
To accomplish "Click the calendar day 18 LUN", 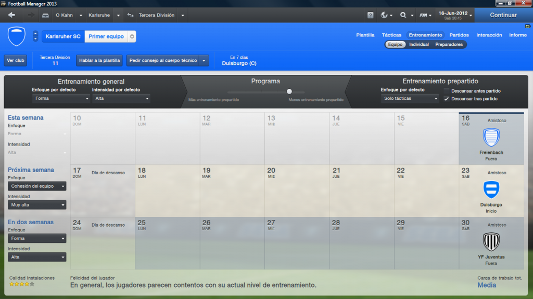I will (x=167, y=191).
